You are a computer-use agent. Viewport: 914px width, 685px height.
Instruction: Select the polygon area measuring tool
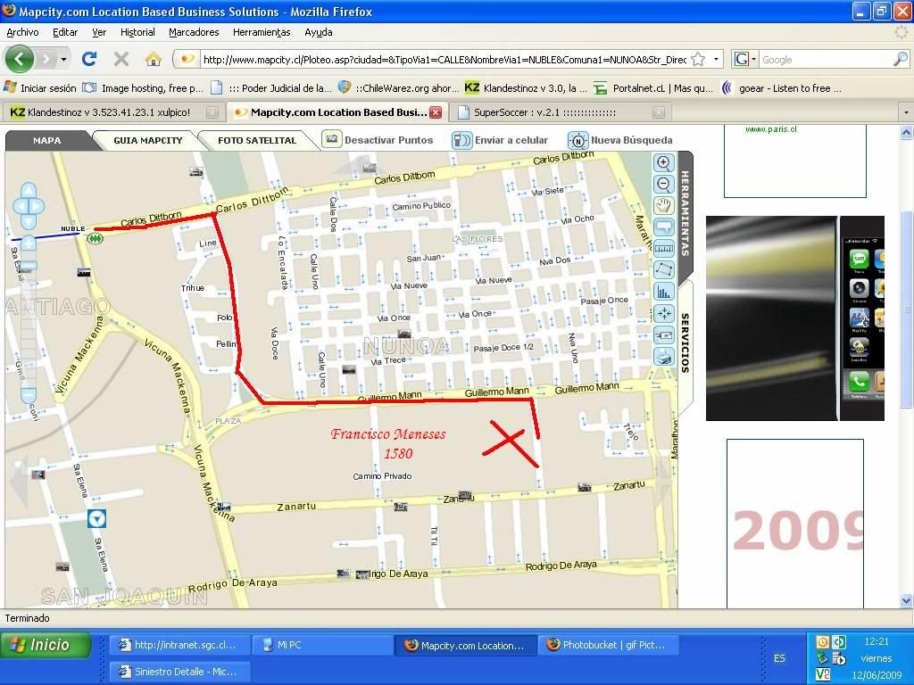point(664,270)
